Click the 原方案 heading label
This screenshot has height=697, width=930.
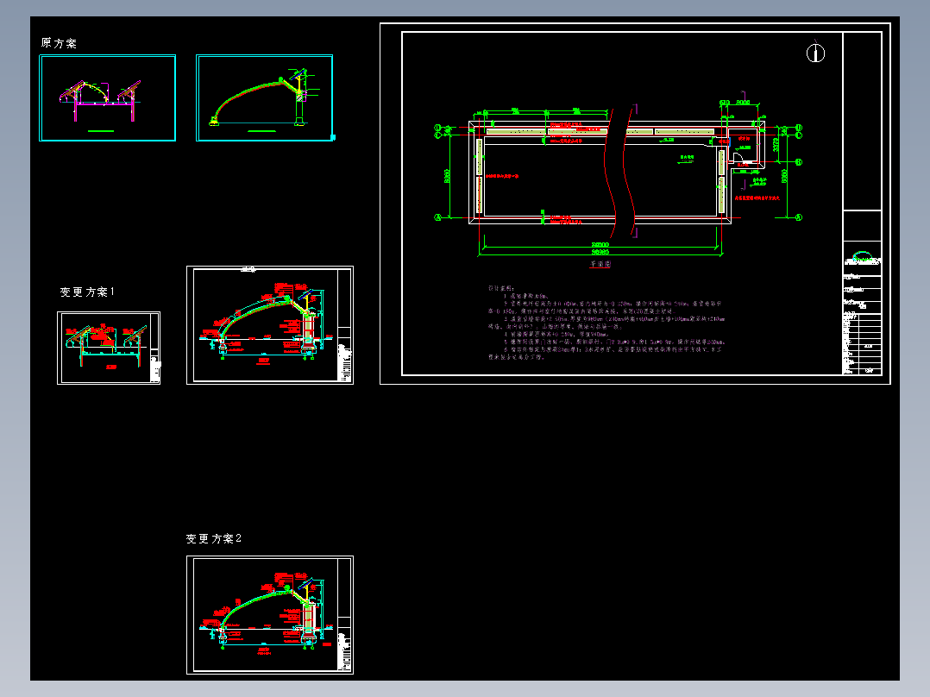pos(59,43)
